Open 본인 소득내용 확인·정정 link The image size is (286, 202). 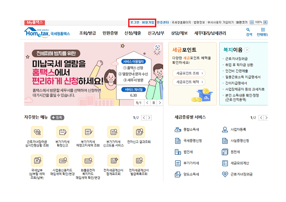[x=242, y=97]
